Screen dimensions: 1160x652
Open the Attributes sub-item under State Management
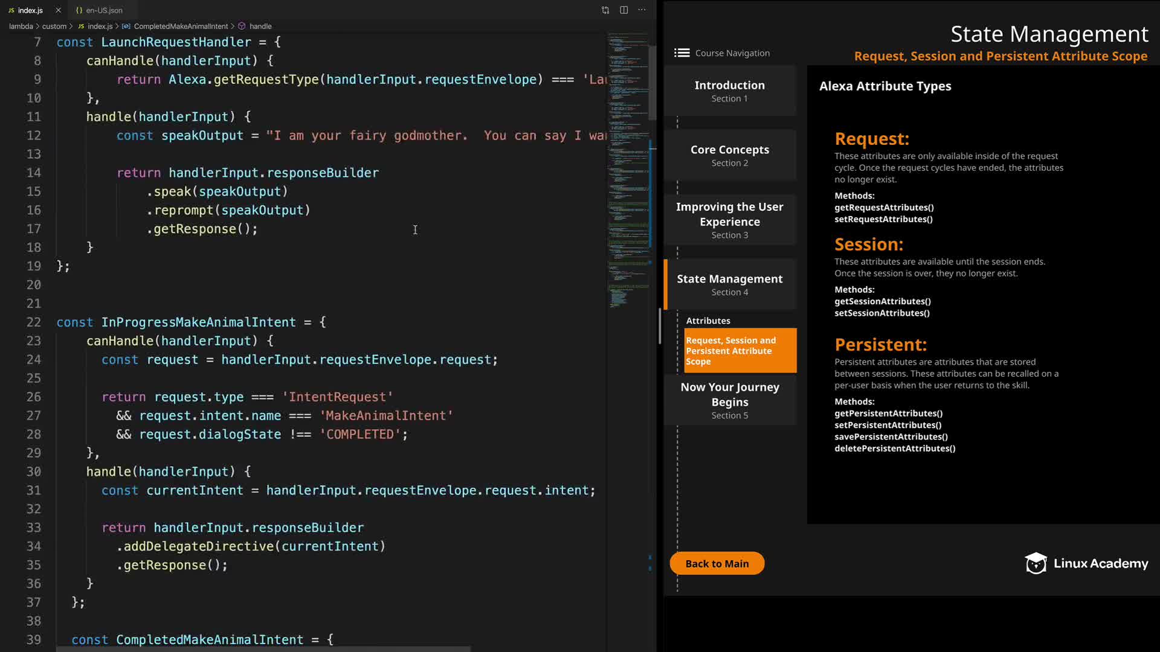[x=707, y=321]
